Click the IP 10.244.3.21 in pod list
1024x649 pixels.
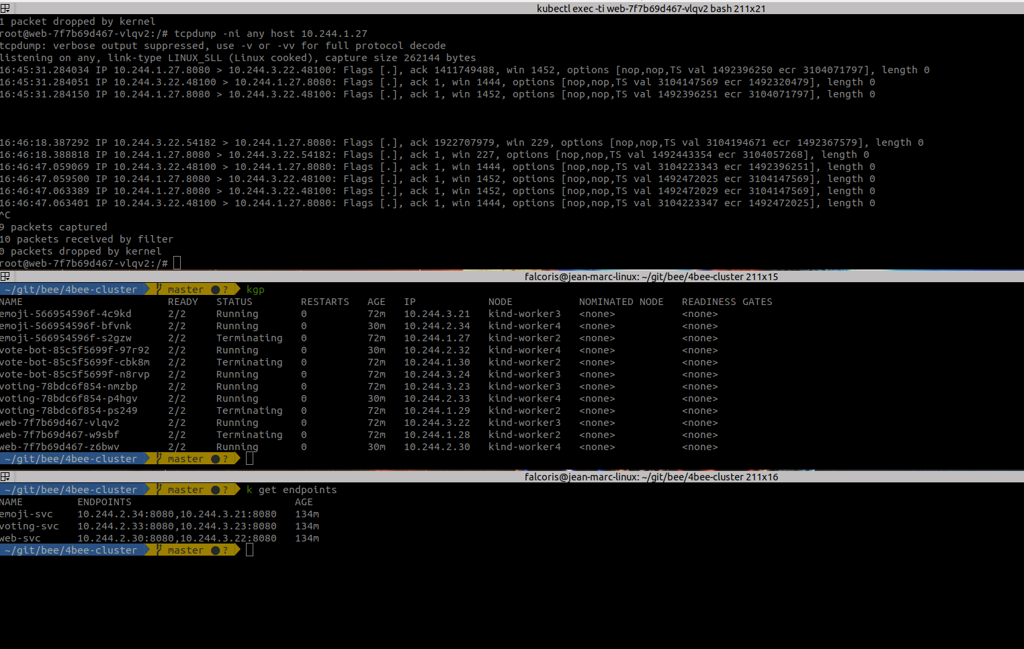click(x=437, y=314)
